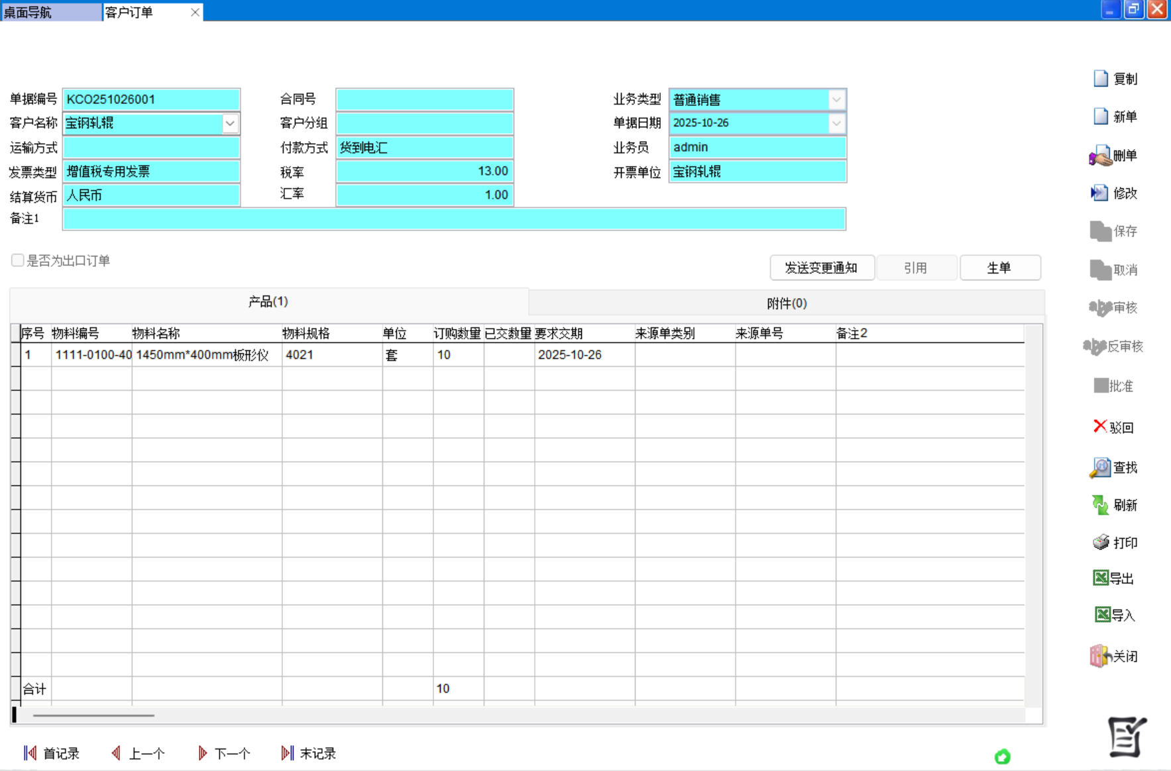Reject the order with 驳回 icon
This screenshot has height=771, width=1171.
tap(1100, 427)
